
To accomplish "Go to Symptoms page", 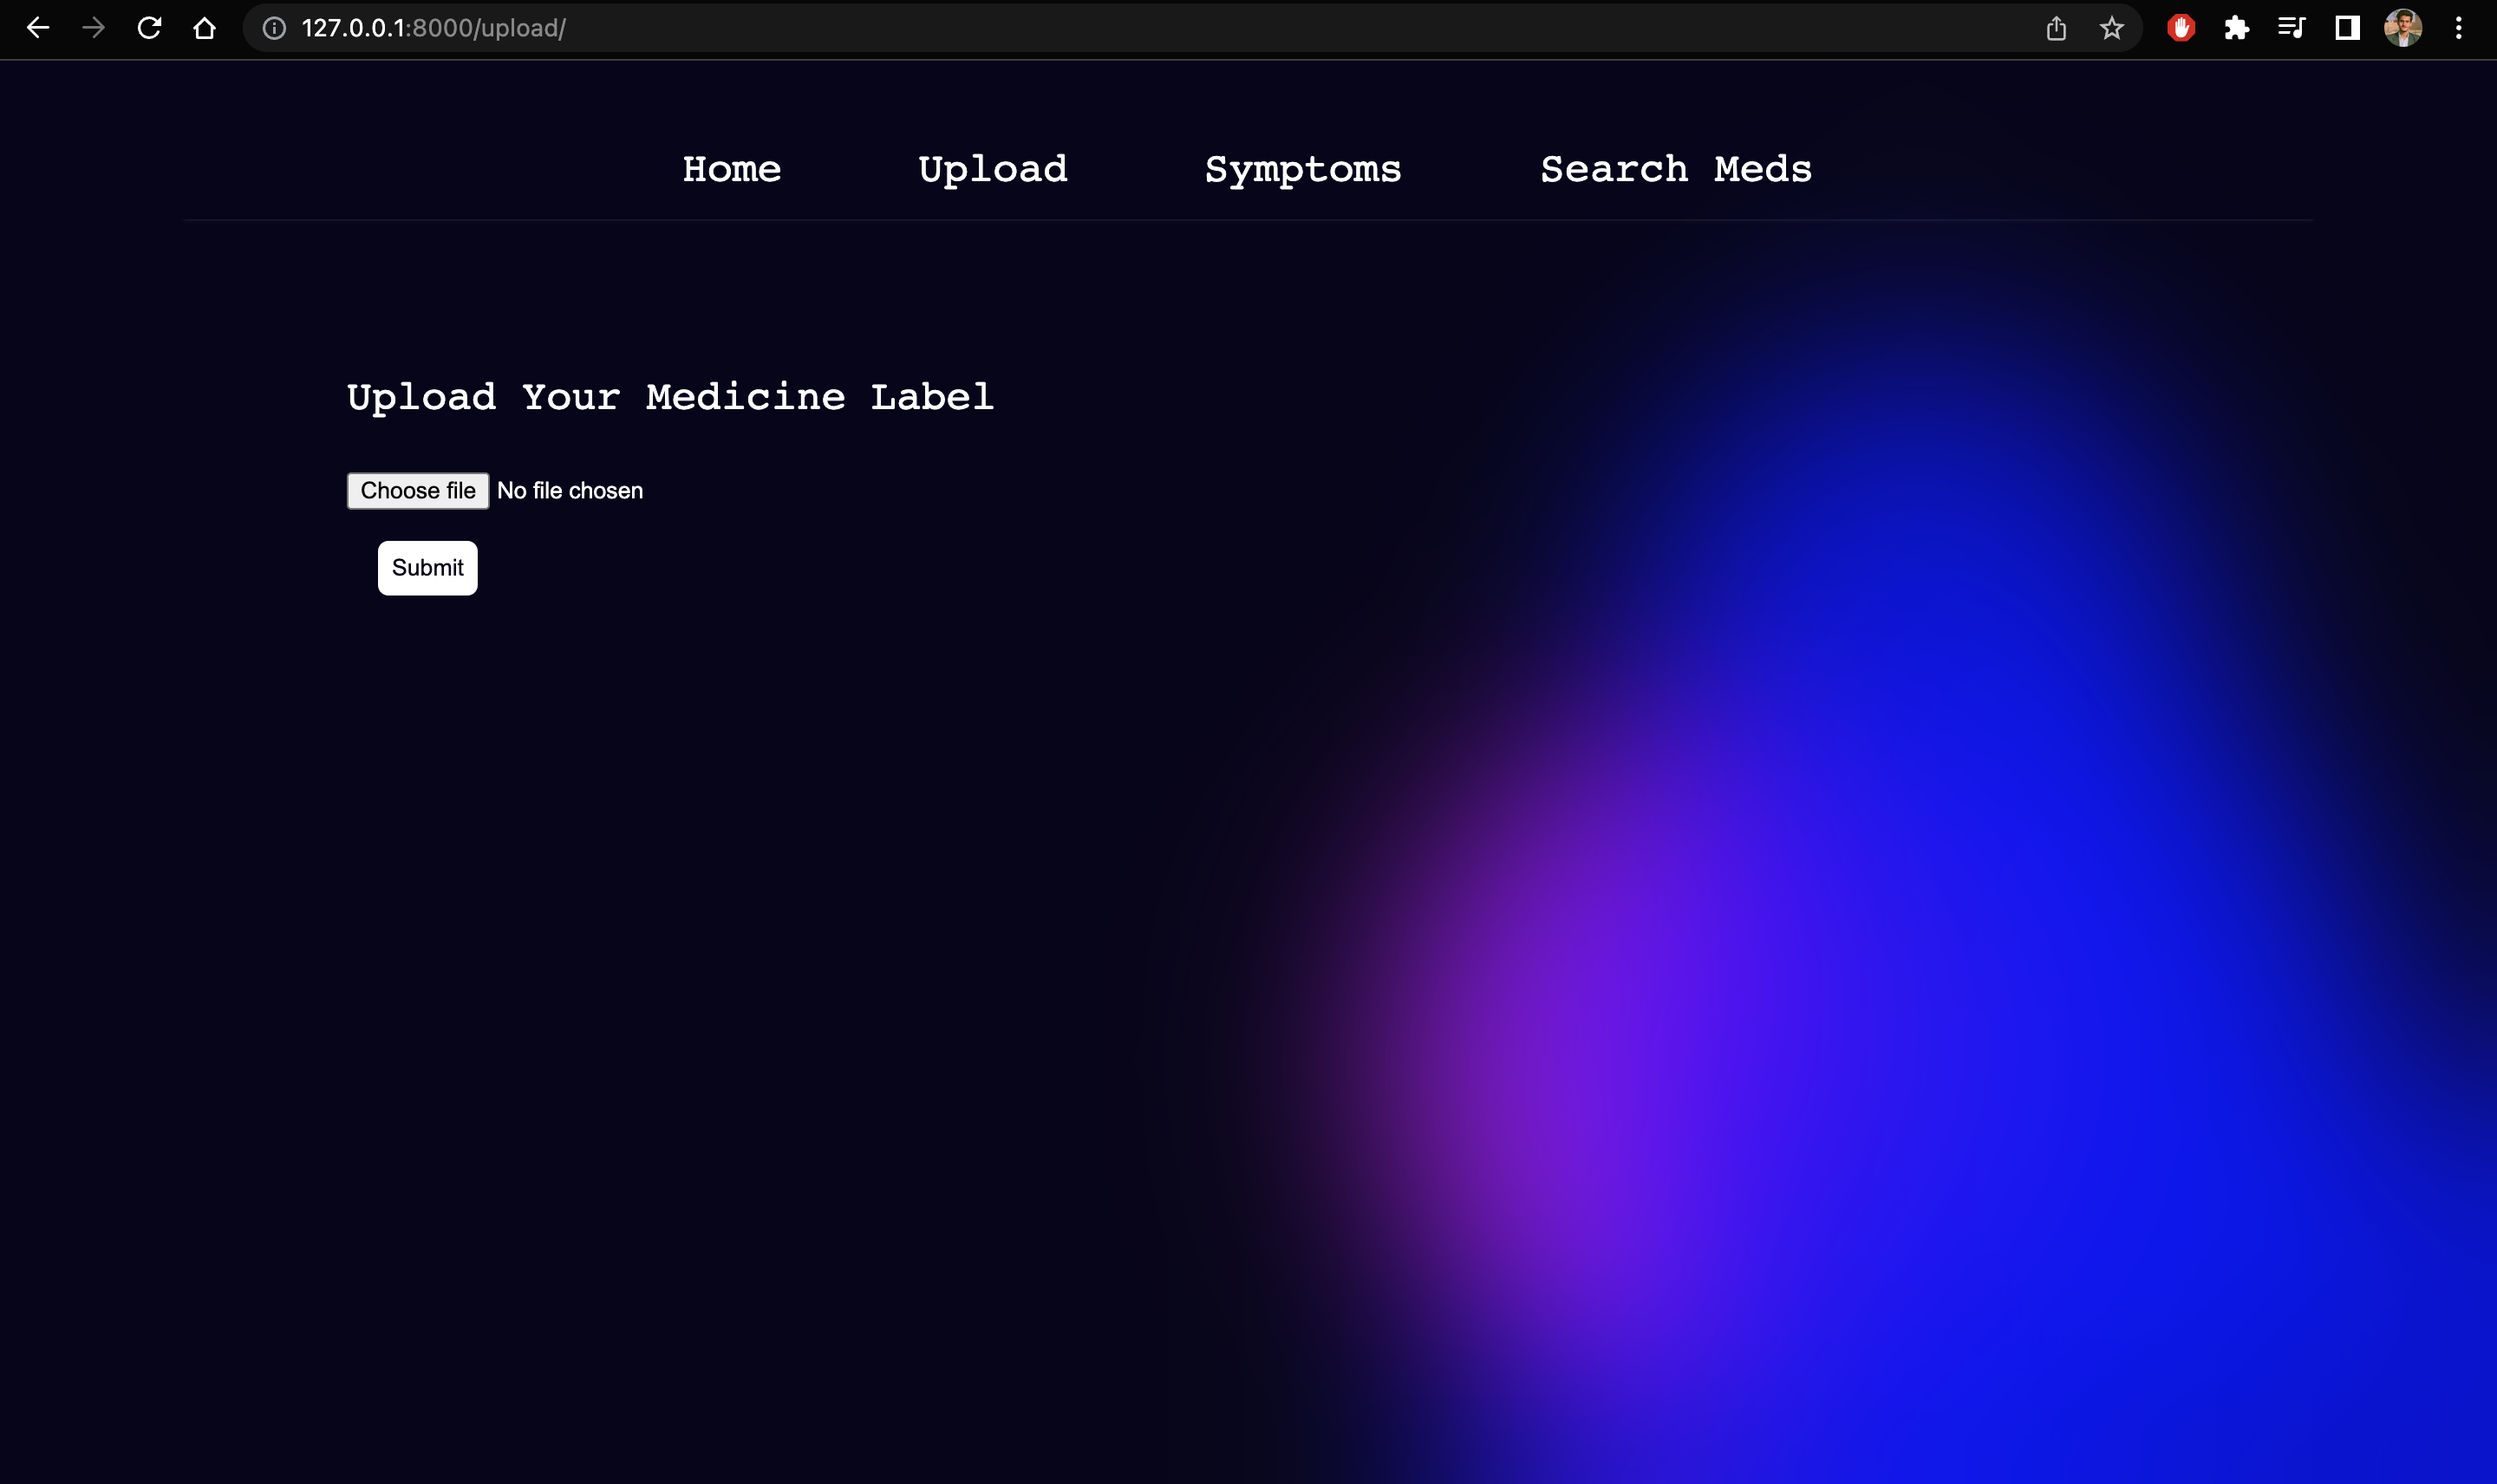I will 1302,169.
